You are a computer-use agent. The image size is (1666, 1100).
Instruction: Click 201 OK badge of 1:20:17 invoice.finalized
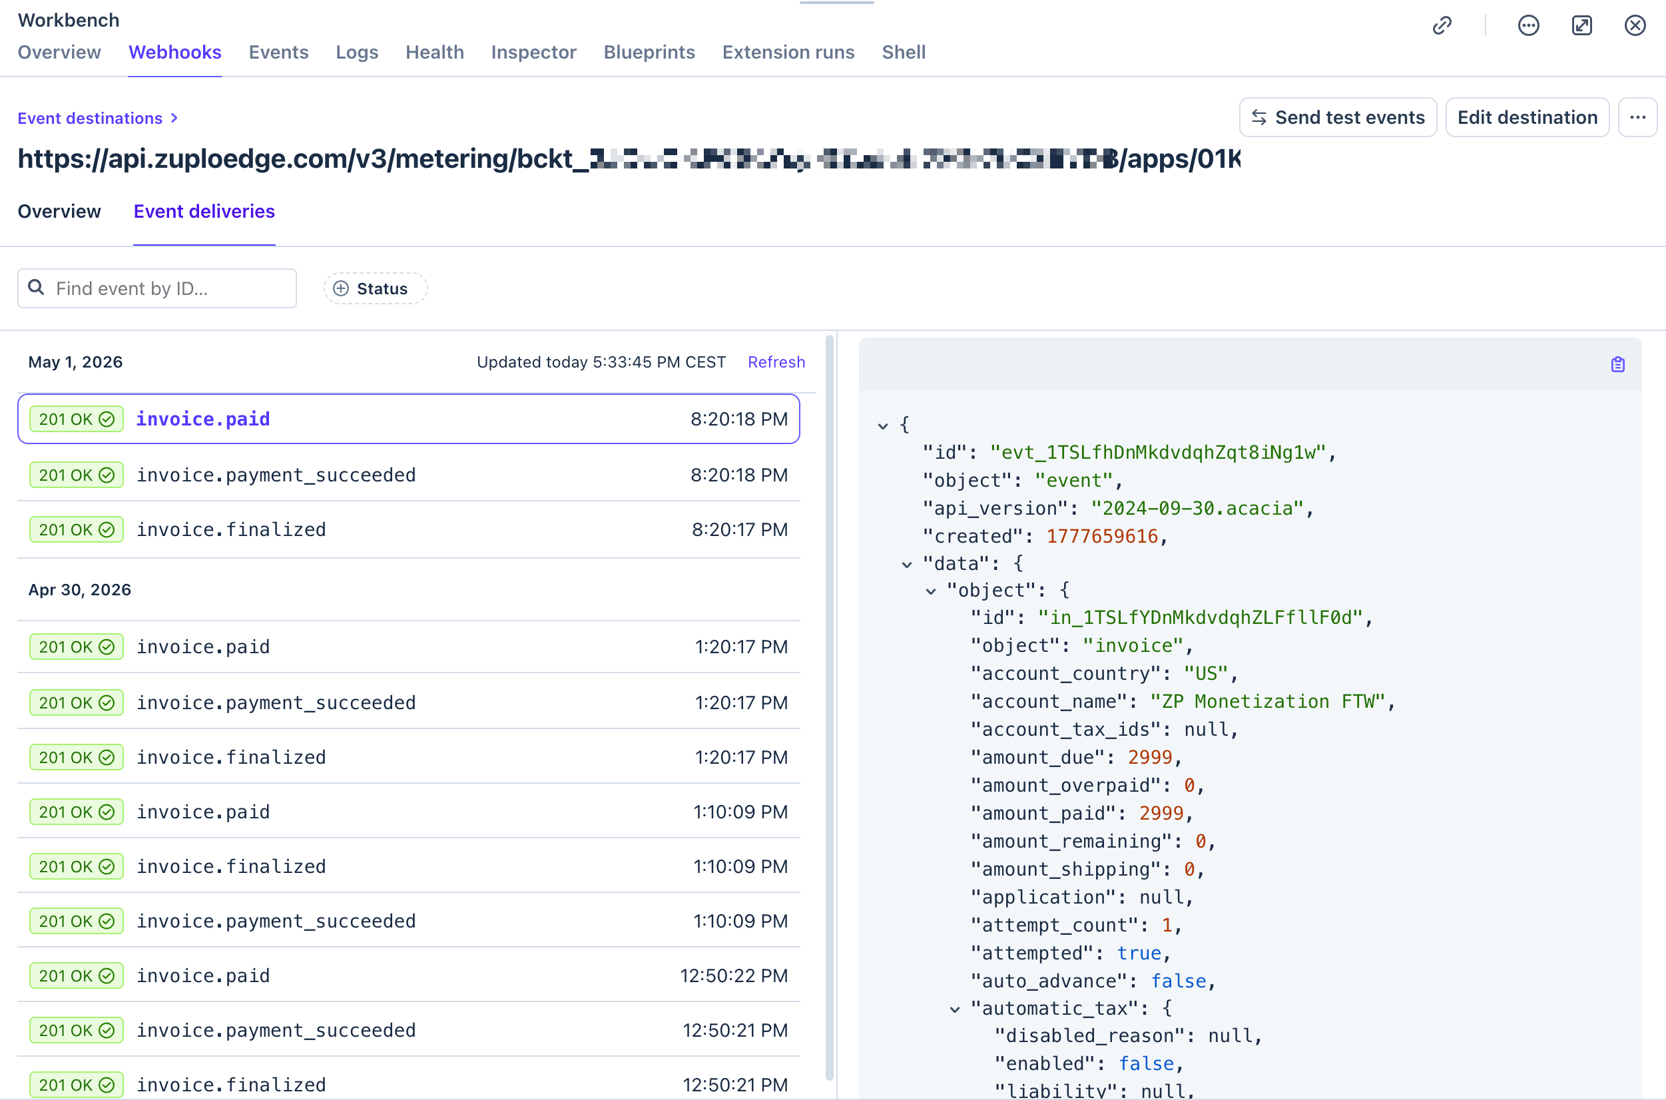[x=77, y=757]
